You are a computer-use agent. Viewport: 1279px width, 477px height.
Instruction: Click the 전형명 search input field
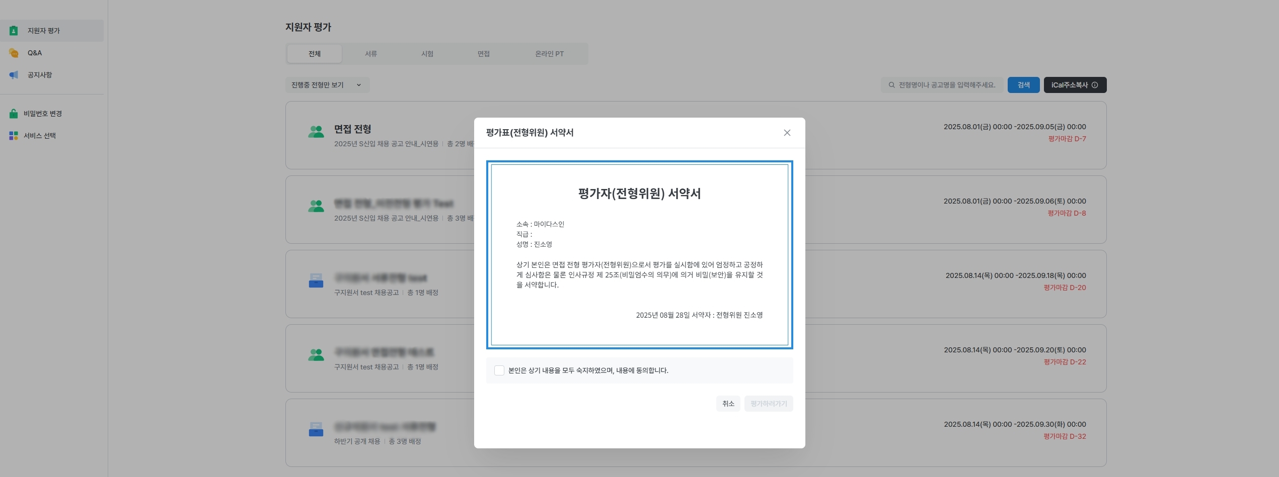tap(946, 84)
